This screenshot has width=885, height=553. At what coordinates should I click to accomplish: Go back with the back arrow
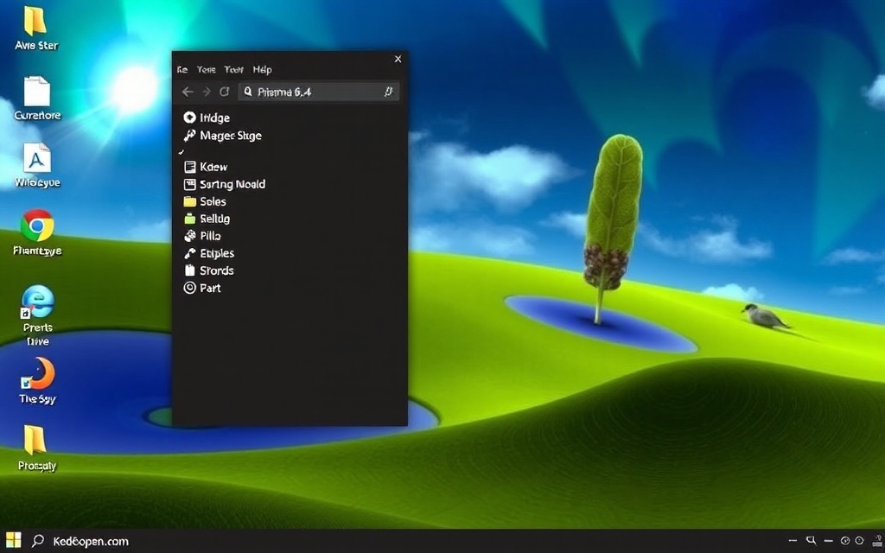click(188, 92)
